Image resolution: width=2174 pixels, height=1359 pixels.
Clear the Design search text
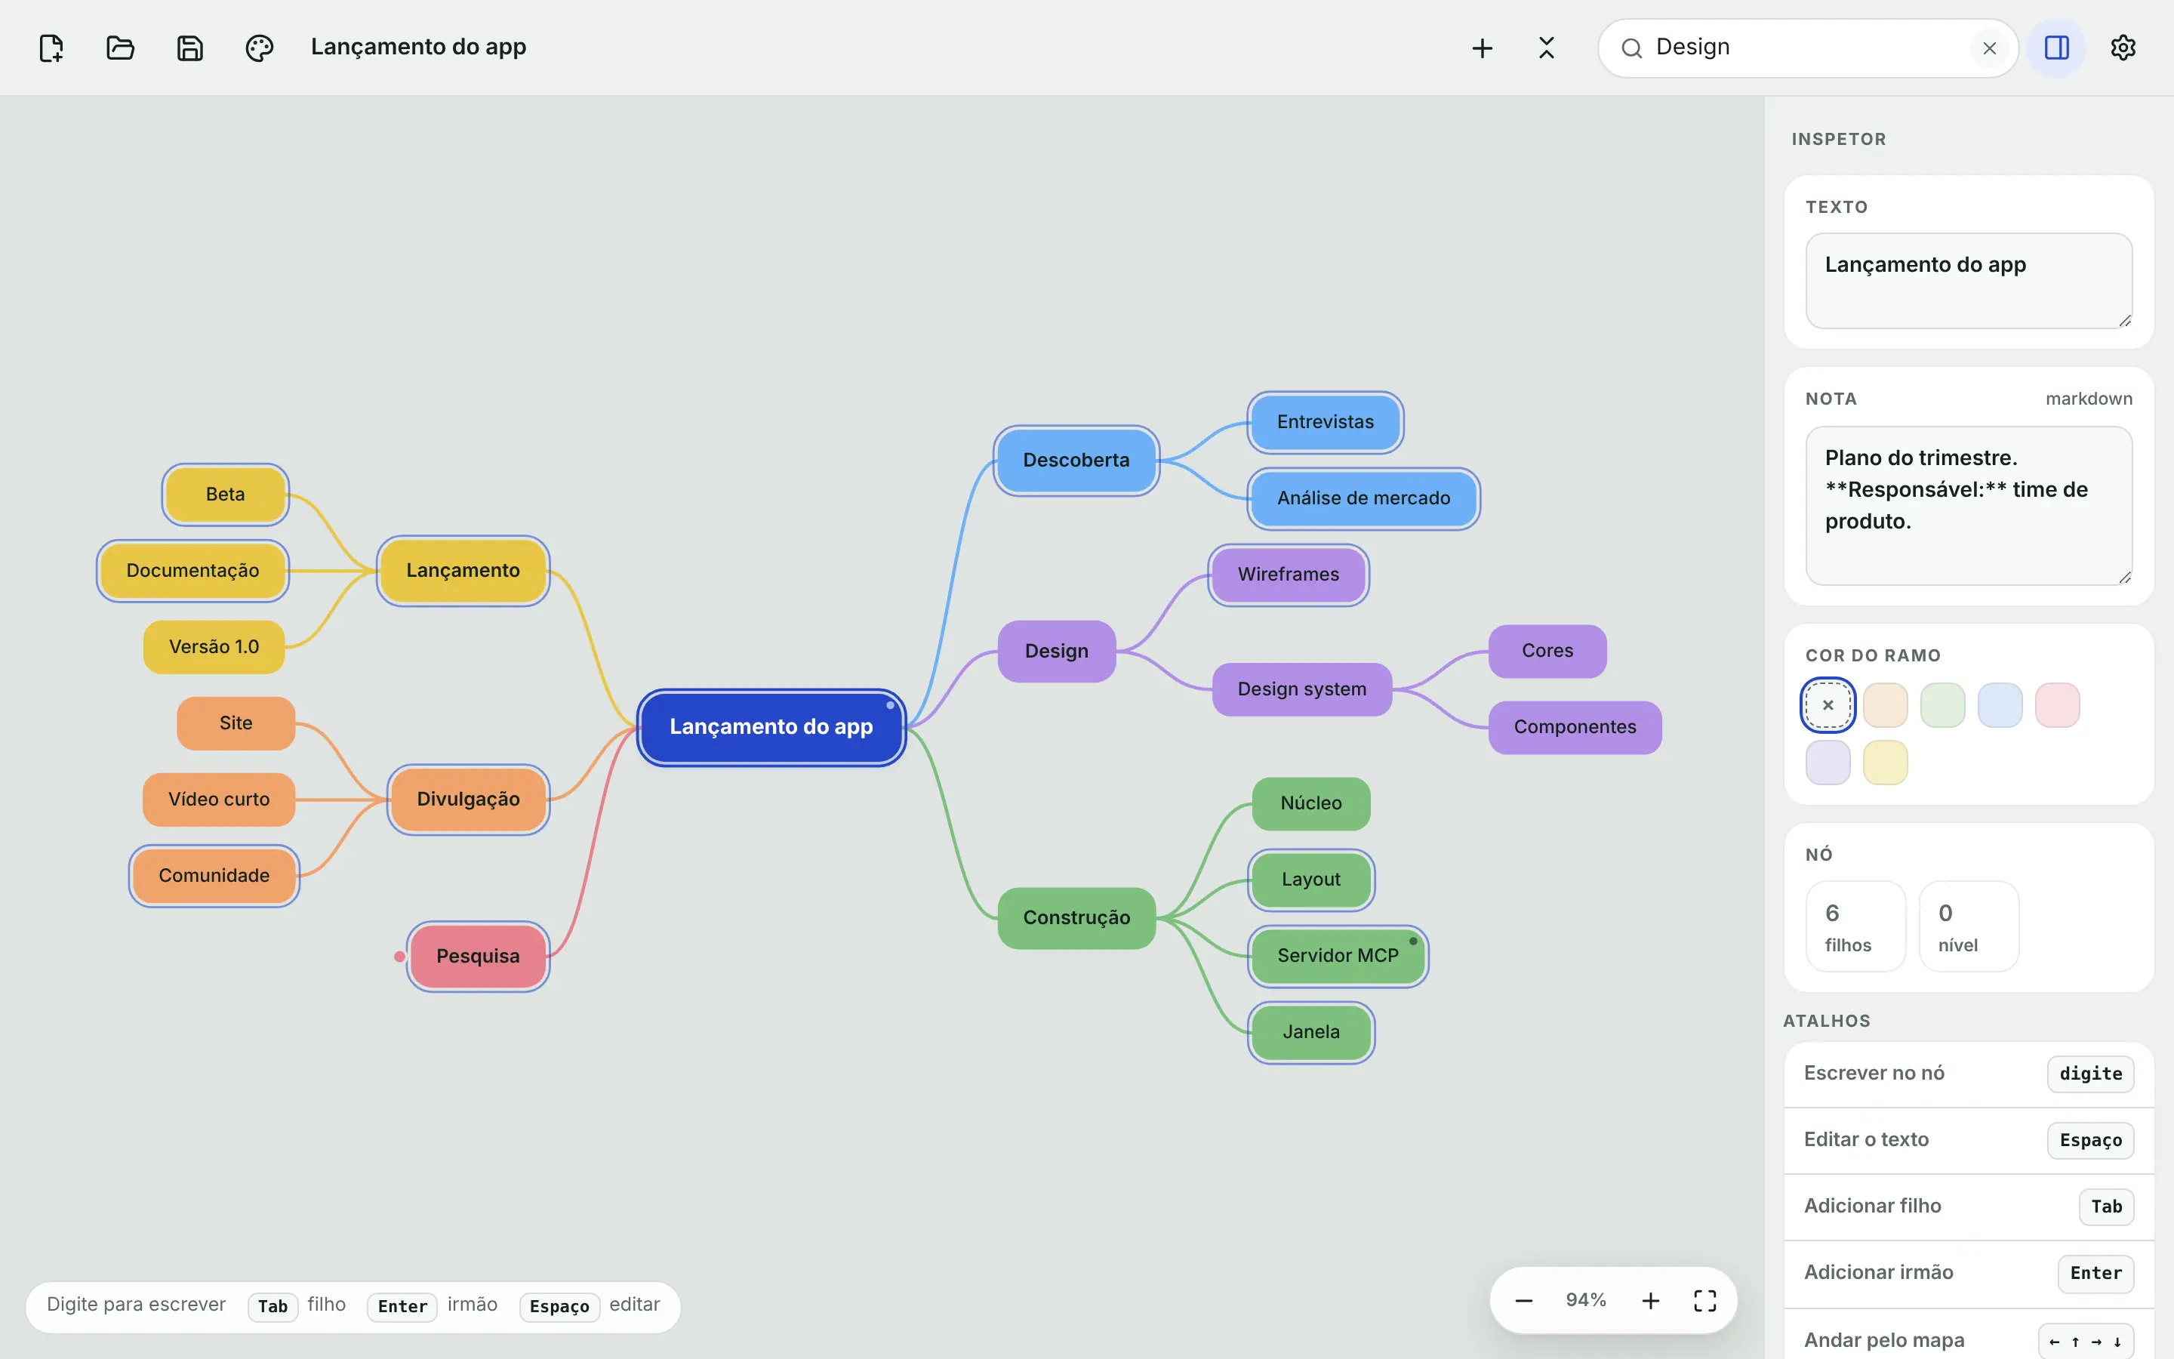tap(1989, 48)
